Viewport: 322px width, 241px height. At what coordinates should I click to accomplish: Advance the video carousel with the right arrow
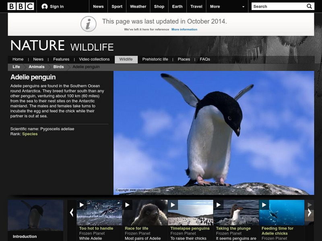(x=310, y=212)
